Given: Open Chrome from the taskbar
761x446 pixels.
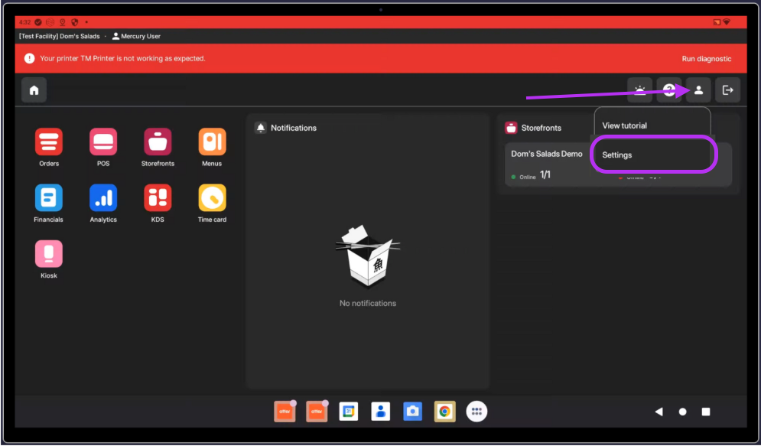Looking at the screenshot, I should click(x=444, y=412).
